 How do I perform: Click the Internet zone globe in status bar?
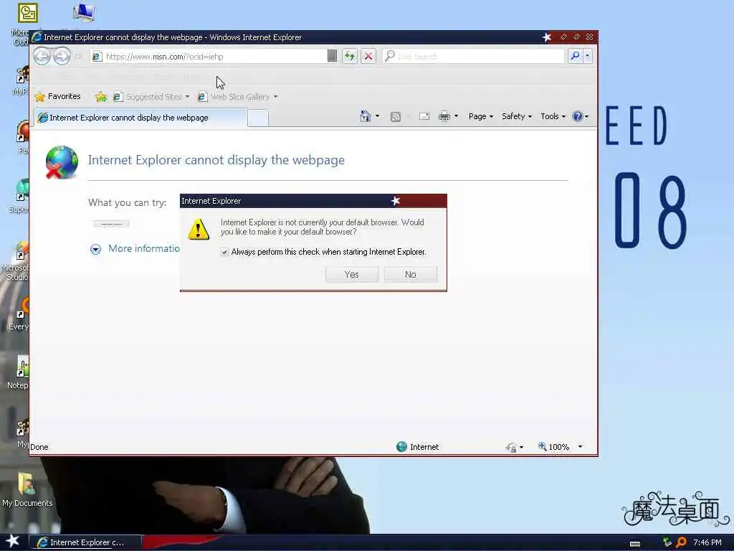click(401, 446)
